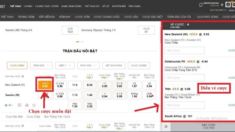Open the Xổ Số menu

point(106,6)
